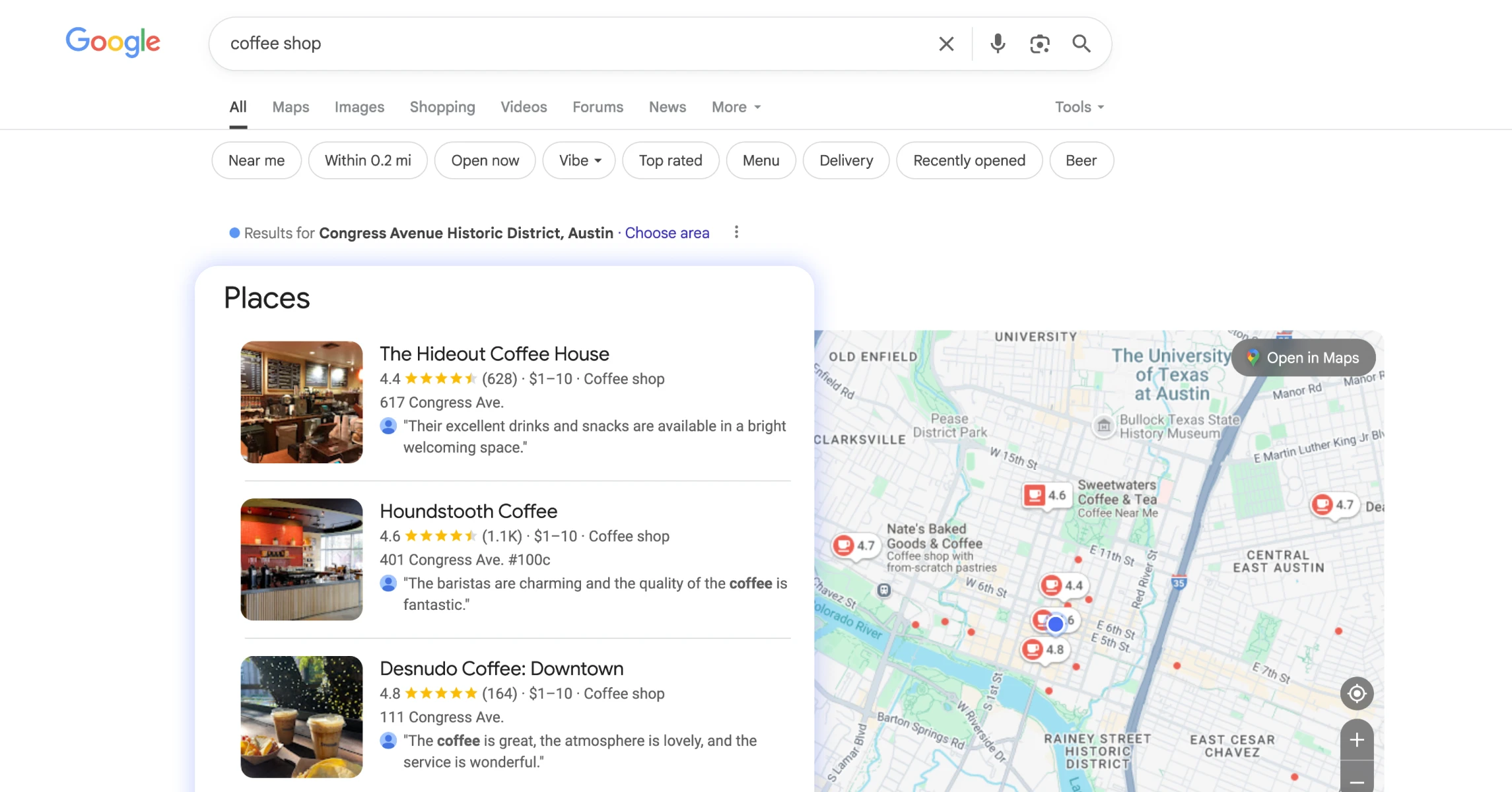Open the More search categories dropdown
This screenshot has height=792, width=1512.
point(736,107)
